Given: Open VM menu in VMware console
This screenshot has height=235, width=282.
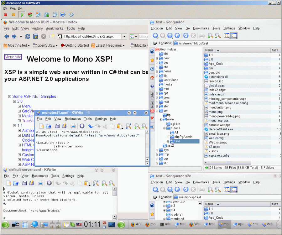Looking at the screenshot, I should click(20, 8).
